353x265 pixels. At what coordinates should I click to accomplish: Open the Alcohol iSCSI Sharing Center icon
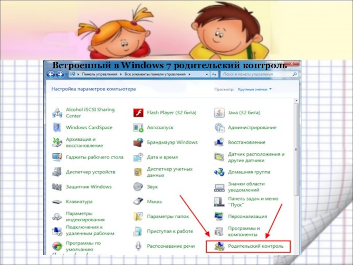57,113
